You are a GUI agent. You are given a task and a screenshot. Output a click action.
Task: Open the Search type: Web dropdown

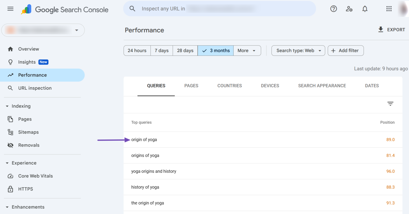tap(298, 51)
